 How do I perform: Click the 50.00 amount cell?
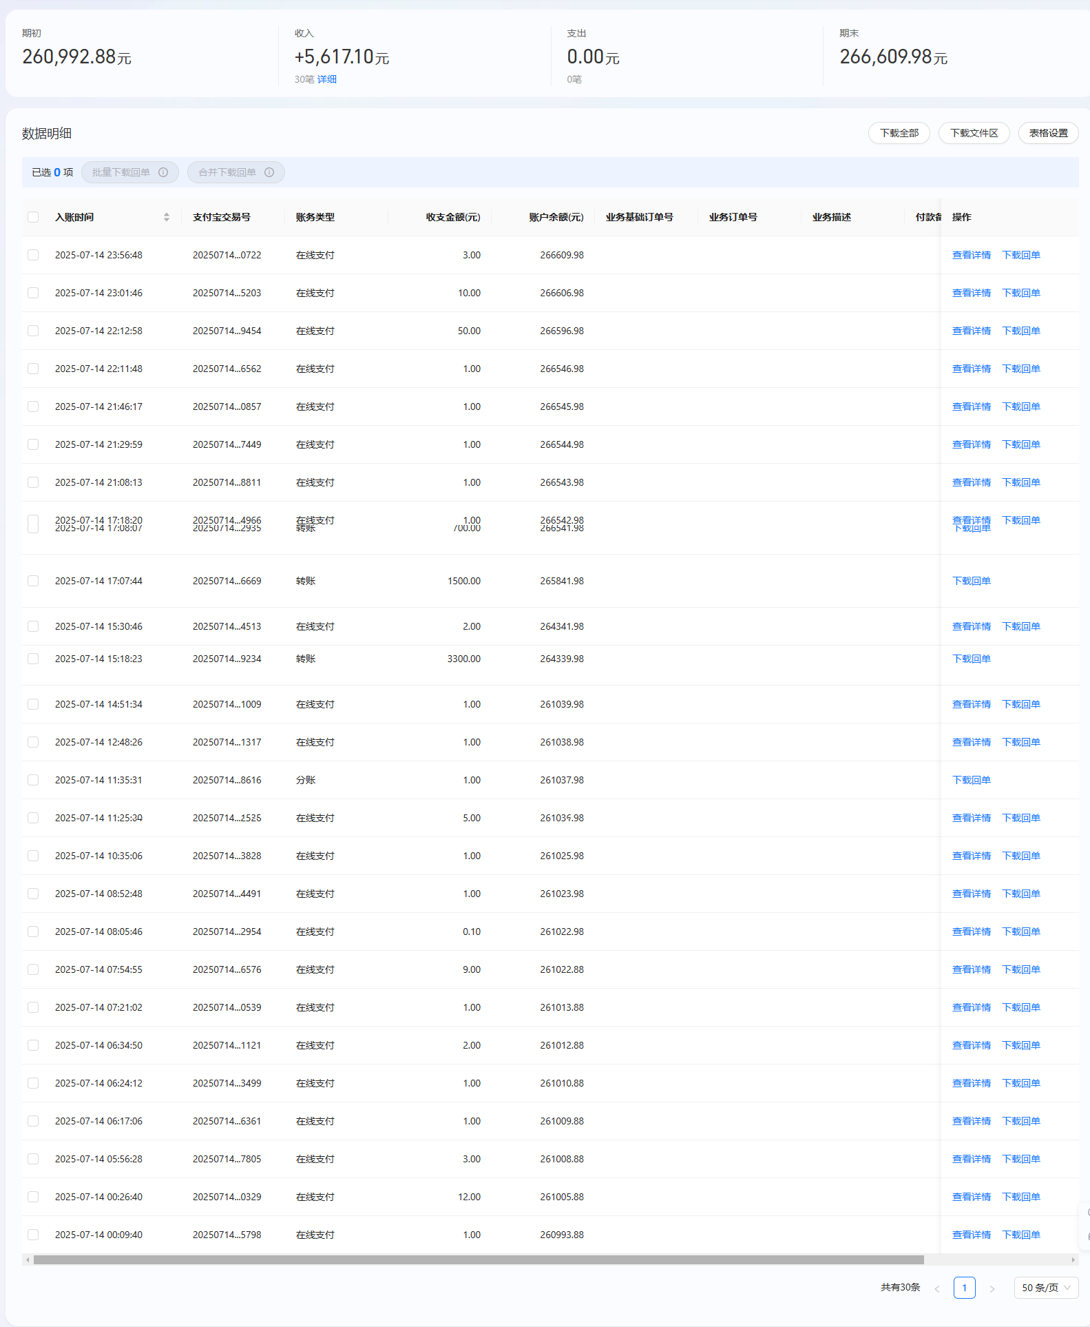(470, 331)
